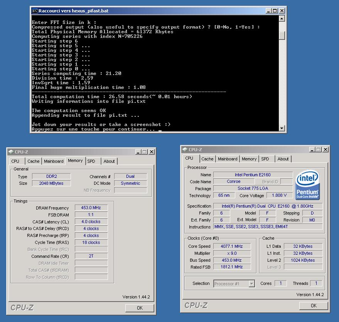This screenshot has width=339, height=322.
Task: Close the command prompt window
Action: (x=282, y=11)
